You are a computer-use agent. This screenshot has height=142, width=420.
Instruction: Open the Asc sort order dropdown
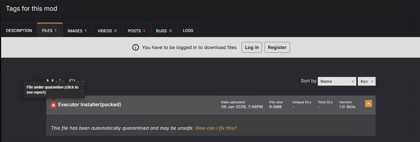[x=366, y=81]
